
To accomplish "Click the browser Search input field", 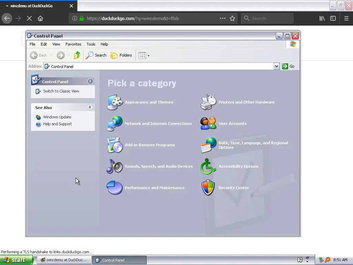I will click(x=267, y=19).
